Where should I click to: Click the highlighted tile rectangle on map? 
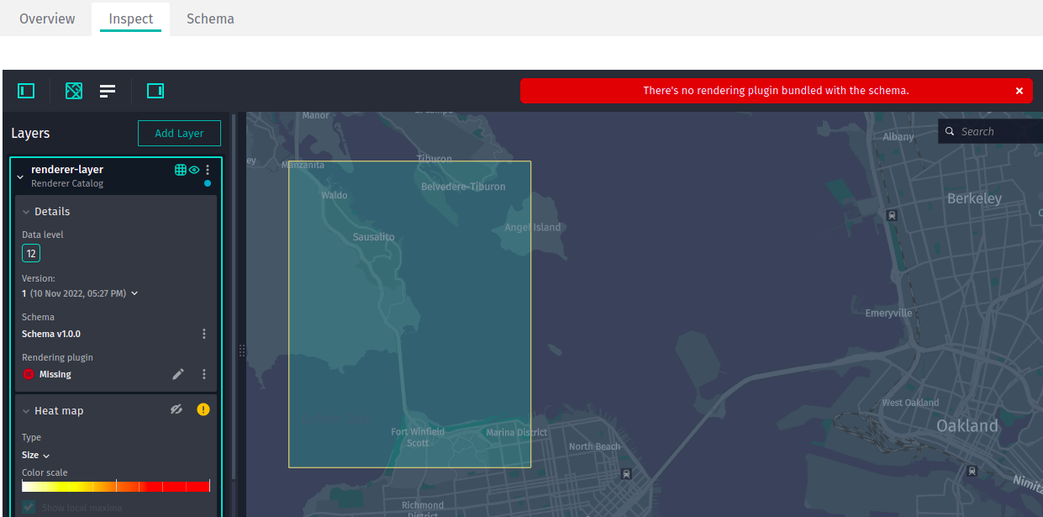[409, 314]
